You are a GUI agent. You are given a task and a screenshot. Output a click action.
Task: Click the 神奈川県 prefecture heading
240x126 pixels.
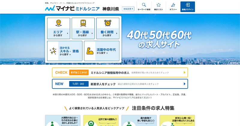click(x=111, y=9)
